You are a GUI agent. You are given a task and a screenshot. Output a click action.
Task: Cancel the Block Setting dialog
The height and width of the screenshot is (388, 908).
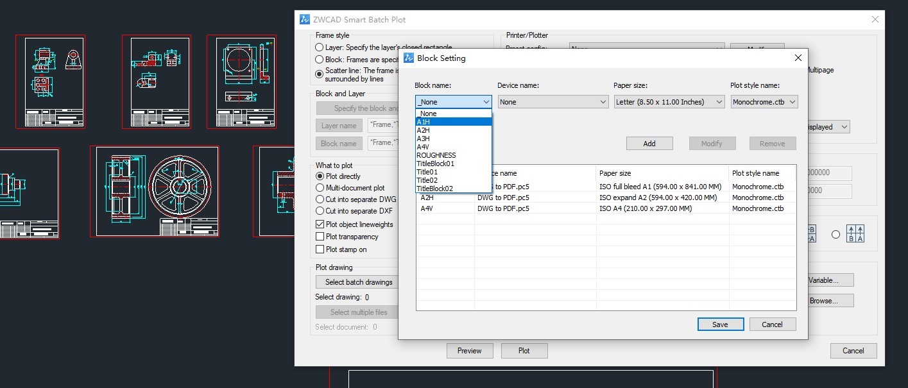(x=773, y=325)
